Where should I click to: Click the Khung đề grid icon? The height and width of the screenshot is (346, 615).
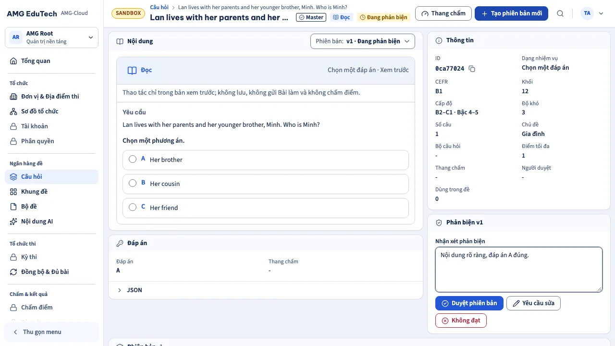coord(13,192)
